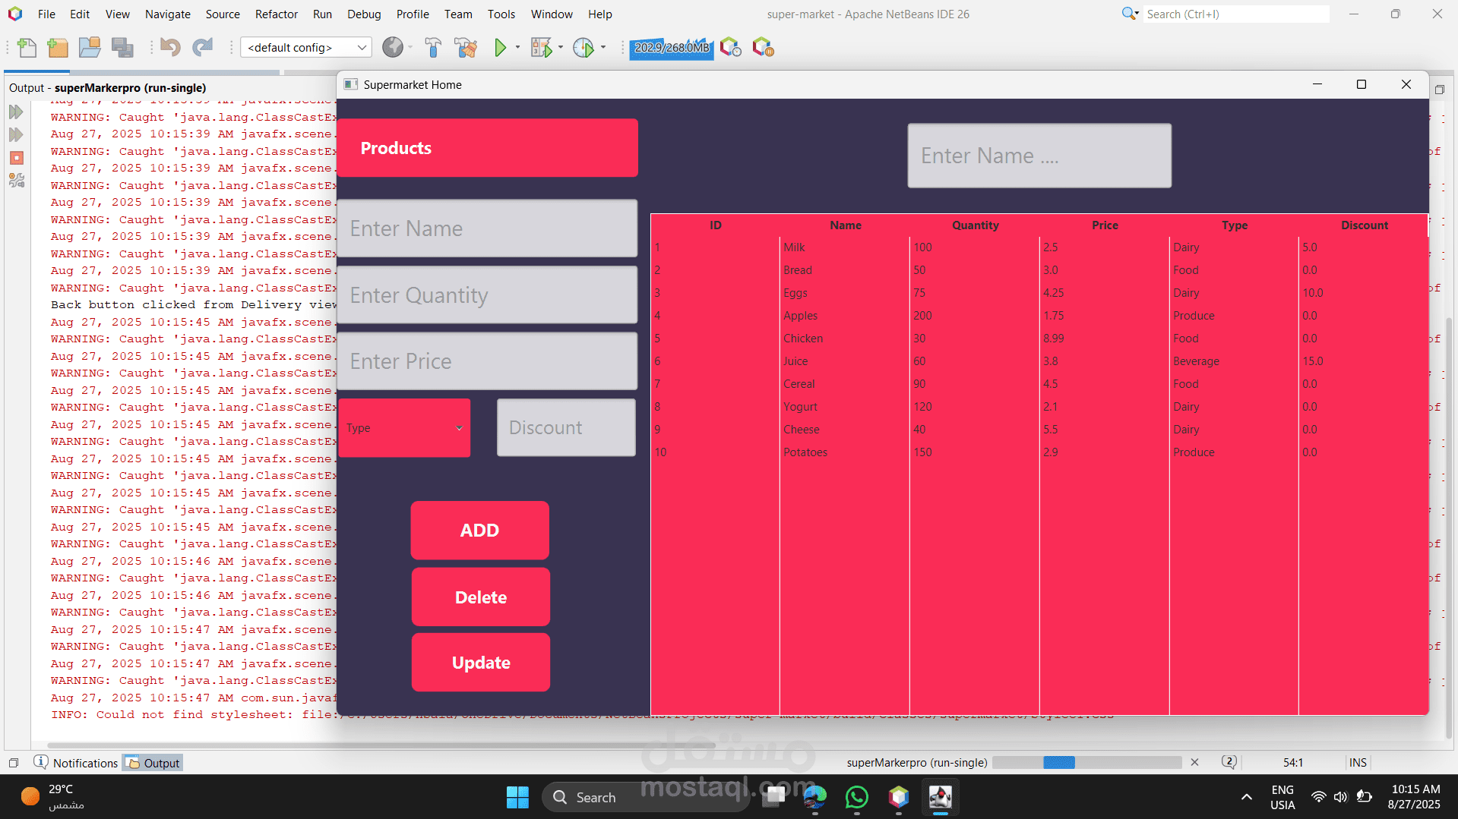Click the Price column header
Screen dimensions: 1458x819
point(1105,225)
